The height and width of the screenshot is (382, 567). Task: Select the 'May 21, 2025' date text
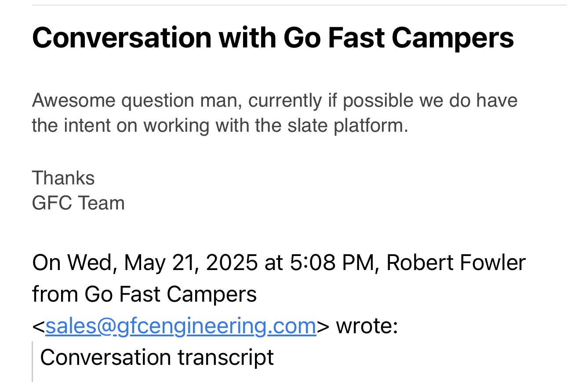pos(191,263)
